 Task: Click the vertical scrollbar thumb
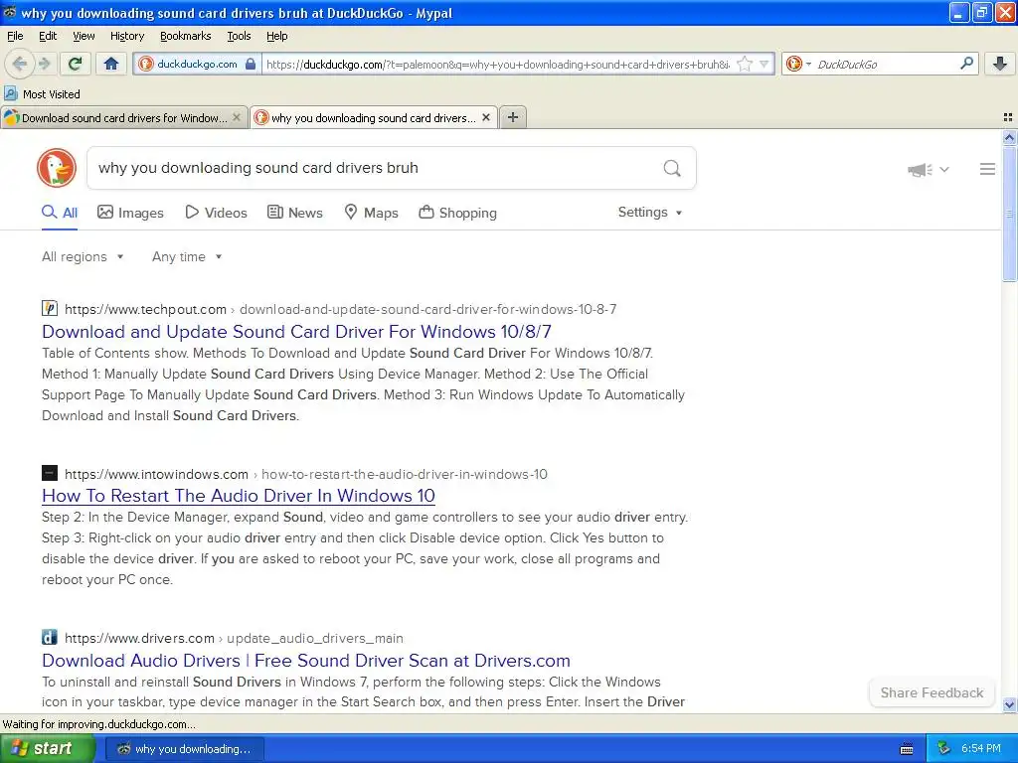pyautogui.click(x=1009, y=213)
